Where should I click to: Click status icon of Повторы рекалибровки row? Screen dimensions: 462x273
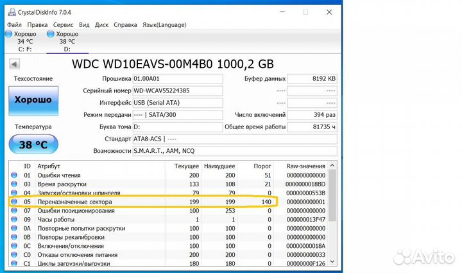[14, 237]
